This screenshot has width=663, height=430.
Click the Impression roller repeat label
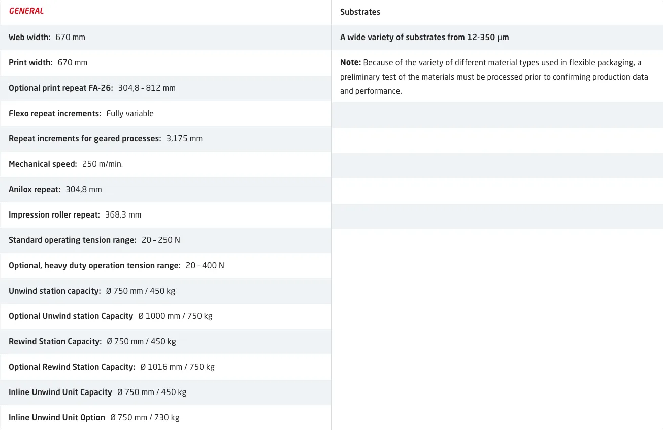[54, 215]
